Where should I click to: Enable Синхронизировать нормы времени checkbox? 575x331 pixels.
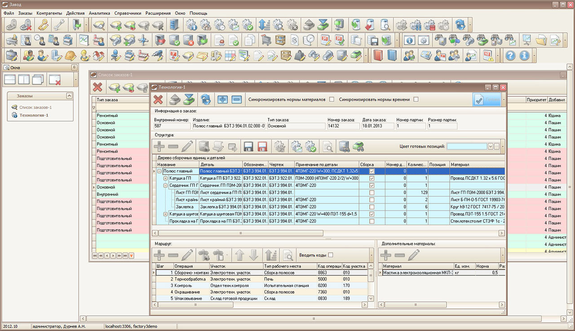click(x=416, y=100)
